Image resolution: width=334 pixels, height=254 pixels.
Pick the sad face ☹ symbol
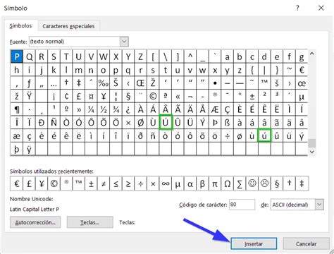click(x=264, y=183)
